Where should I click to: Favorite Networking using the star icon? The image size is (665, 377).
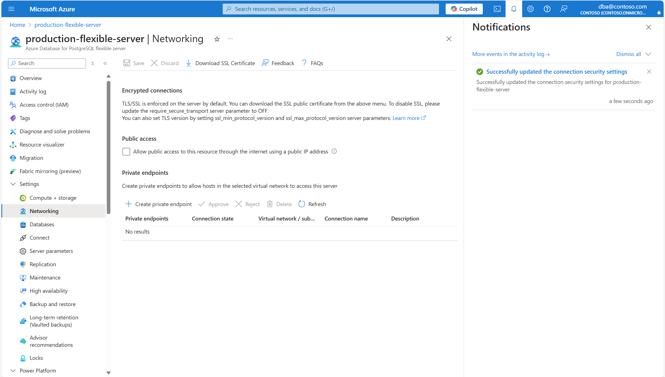(x=217, y=39)
